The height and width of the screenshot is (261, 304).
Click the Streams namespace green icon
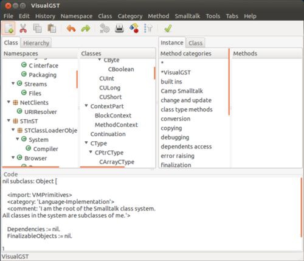tap(19, 83)
